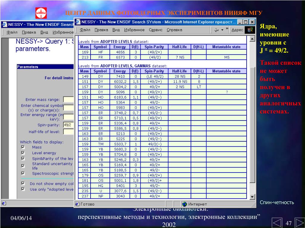This screenshot has width=305, height=228.
Task: Go to next slide with right arrow
Action: coord(300,223)
